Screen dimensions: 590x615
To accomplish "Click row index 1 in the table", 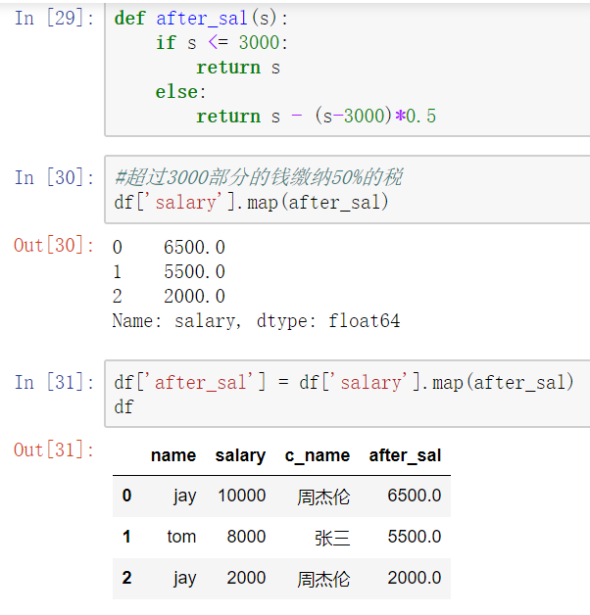I will click(x=126, y=537).
